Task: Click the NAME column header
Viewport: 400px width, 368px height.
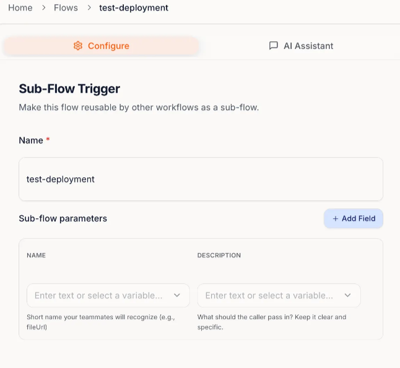Action: tap(36, 255)
